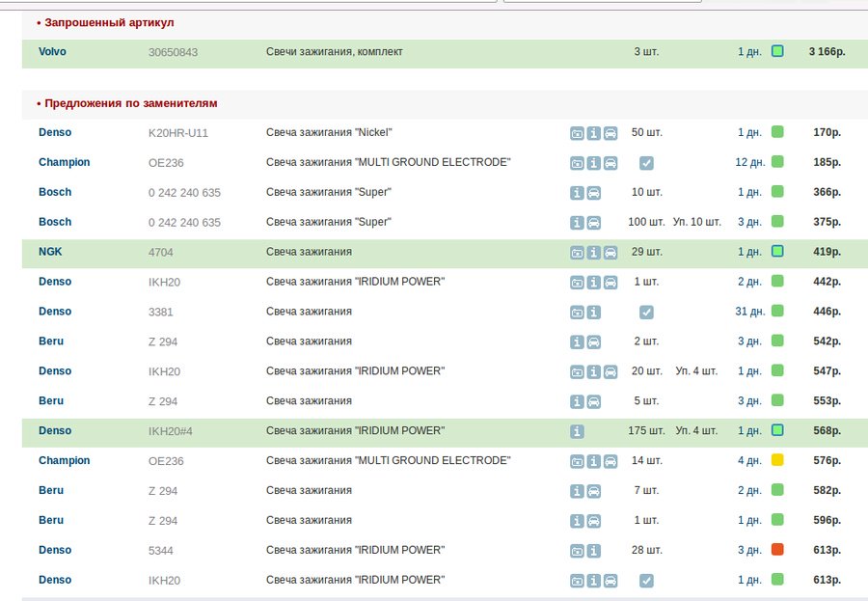Click description Свечи зажигания, комплект

(x=335, y=51)
